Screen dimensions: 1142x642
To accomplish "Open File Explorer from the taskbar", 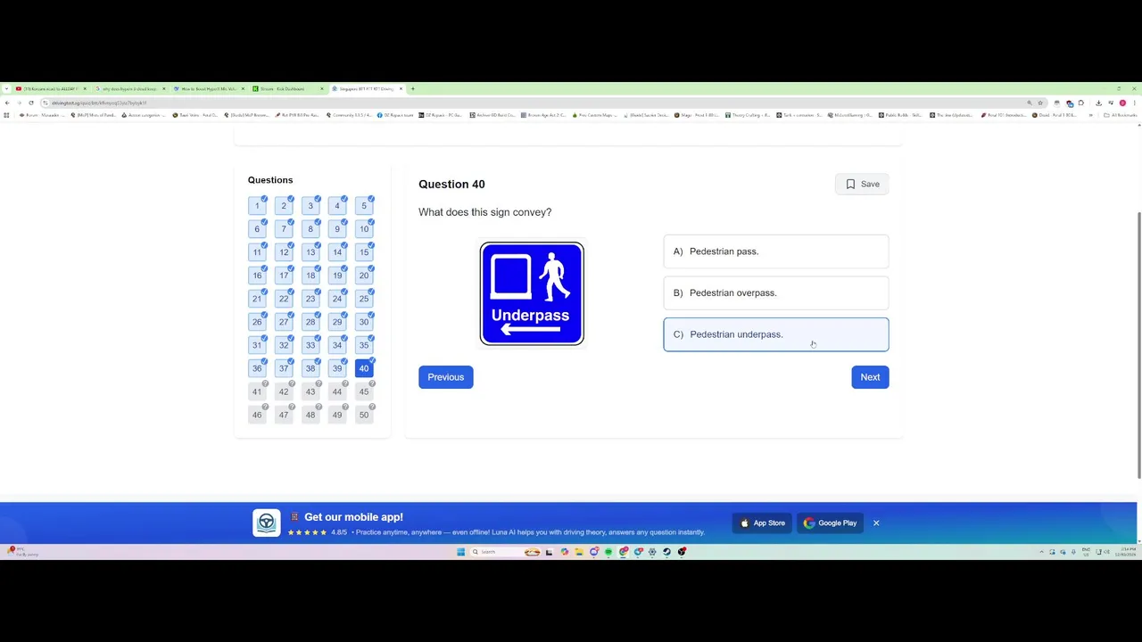I will pyautogui.click(x=579, y=552).
